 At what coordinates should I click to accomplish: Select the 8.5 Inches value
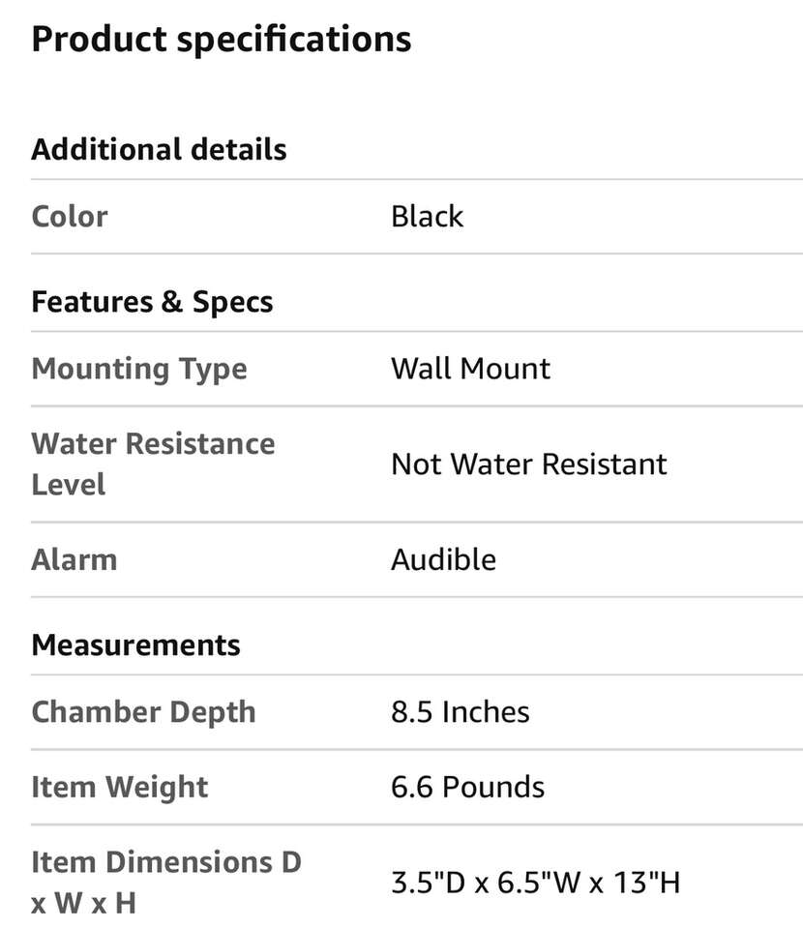point(460,712)
